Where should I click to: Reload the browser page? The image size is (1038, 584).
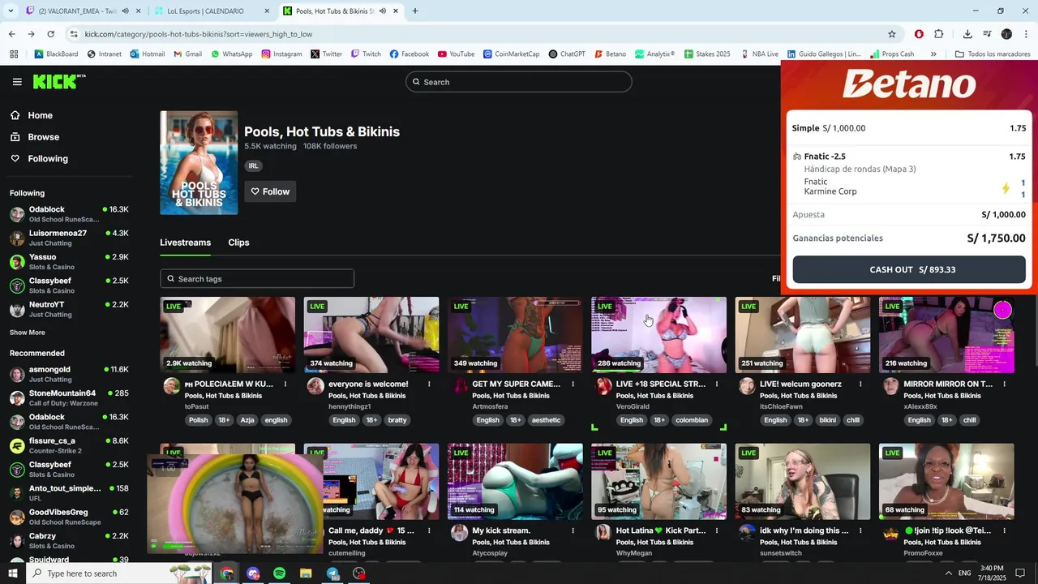tap(50, 34)
